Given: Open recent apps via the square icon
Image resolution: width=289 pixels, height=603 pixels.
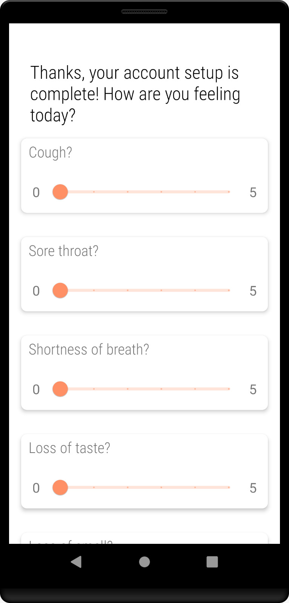Looking at the screenshot, I should click(212, 562).
